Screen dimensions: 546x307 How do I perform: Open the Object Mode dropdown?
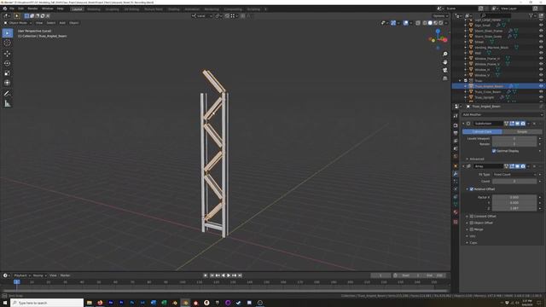[x=17, y=23]
